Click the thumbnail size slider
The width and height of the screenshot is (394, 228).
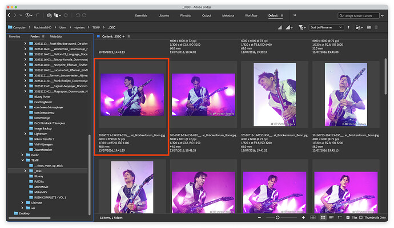coord(278,218)
